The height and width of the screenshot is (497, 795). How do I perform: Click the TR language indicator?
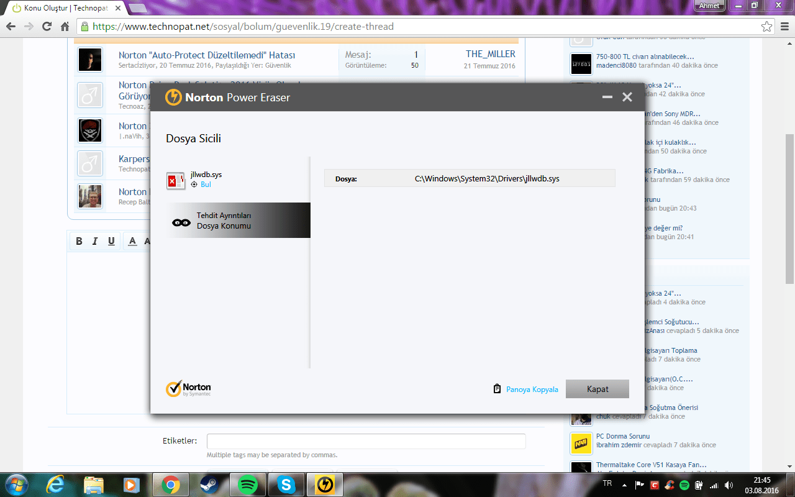pyautogui.click(x=607, y=483)
